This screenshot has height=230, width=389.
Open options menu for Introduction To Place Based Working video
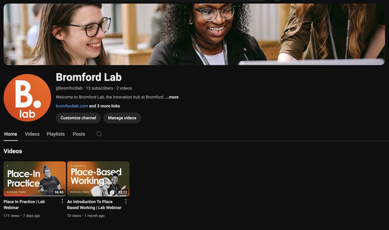(126, 201)
